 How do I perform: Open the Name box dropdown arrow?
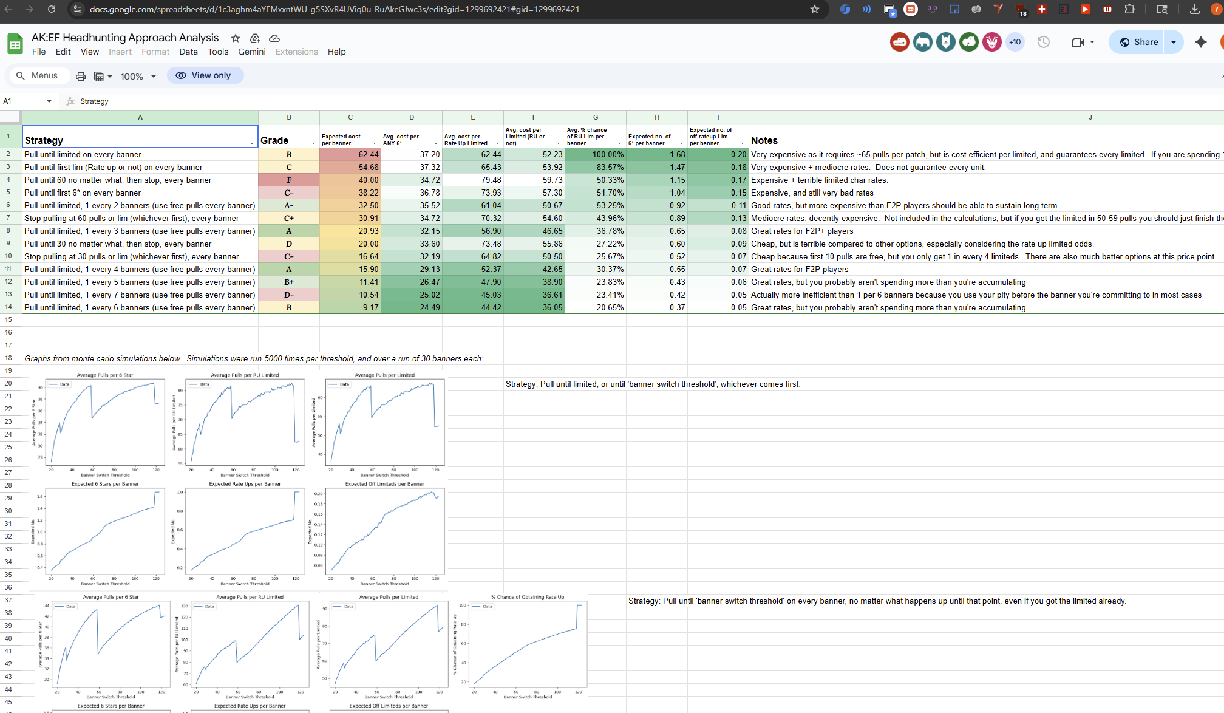49,101
